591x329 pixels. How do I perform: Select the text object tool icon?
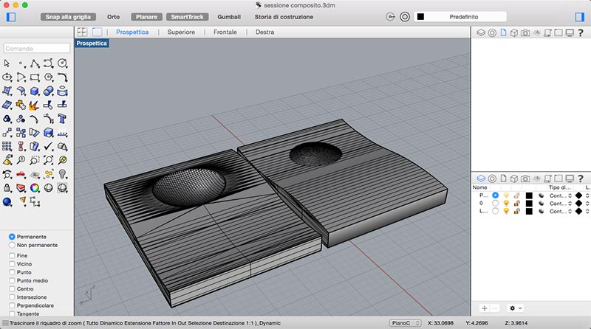tap(62, 117)
